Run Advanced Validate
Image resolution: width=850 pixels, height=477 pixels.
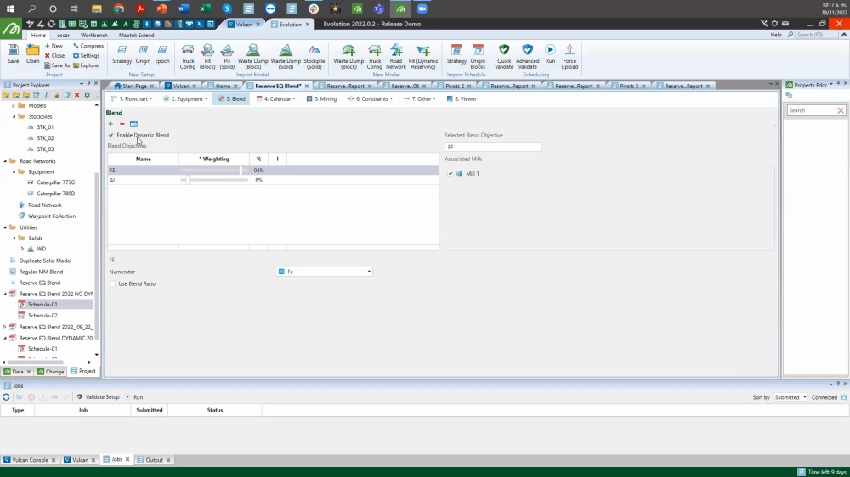[528, 57]
